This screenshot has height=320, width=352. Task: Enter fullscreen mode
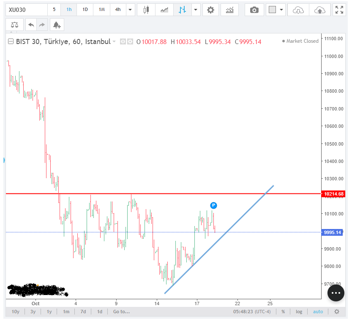pyautogui.click(x=339, y=9)
